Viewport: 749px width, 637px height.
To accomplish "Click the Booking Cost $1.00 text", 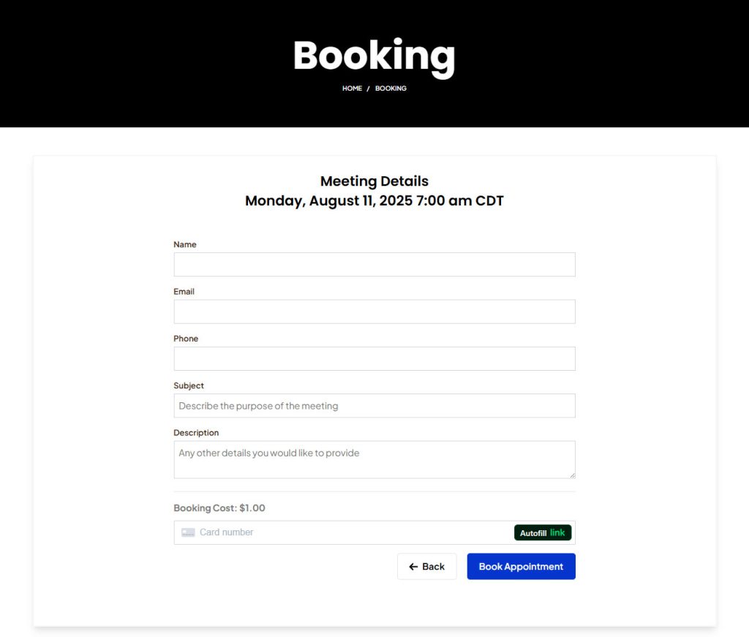I will pos(219,508).
